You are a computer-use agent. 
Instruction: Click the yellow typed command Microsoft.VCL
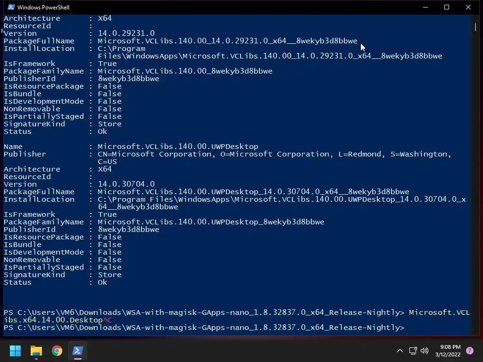440,313
